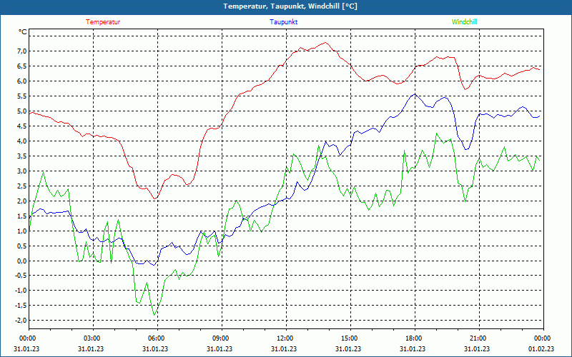Click the 4,0 y-axis value
572x357 pixels.
[x=23, y=141]
